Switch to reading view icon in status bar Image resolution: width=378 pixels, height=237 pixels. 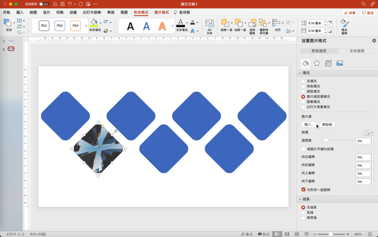click(297, 234)
